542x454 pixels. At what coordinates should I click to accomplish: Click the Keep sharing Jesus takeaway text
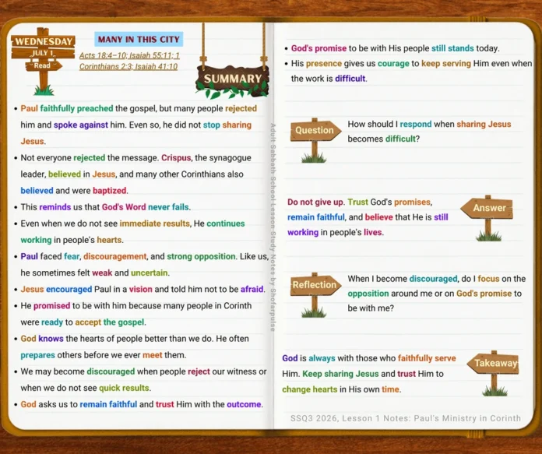[x=340, y=374]
